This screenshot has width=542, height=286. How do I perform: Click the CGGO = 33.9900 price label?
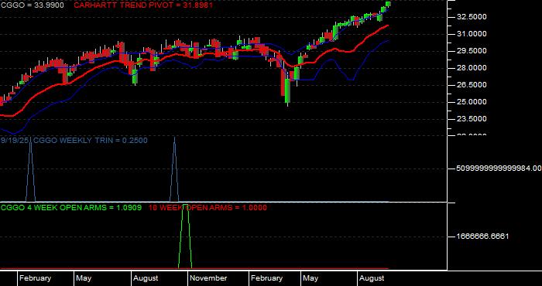(33, 5)
